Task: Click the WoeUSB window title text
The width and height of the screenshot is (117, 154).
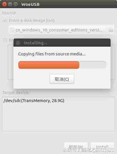Action: point(30,4)
